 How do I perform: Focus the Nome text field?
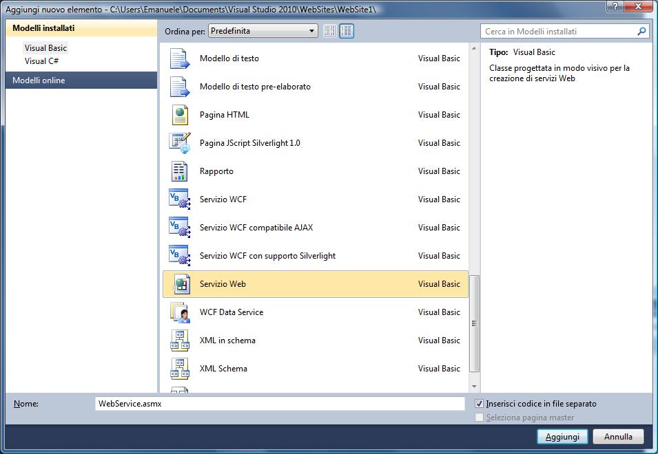(x=280, y=404)
